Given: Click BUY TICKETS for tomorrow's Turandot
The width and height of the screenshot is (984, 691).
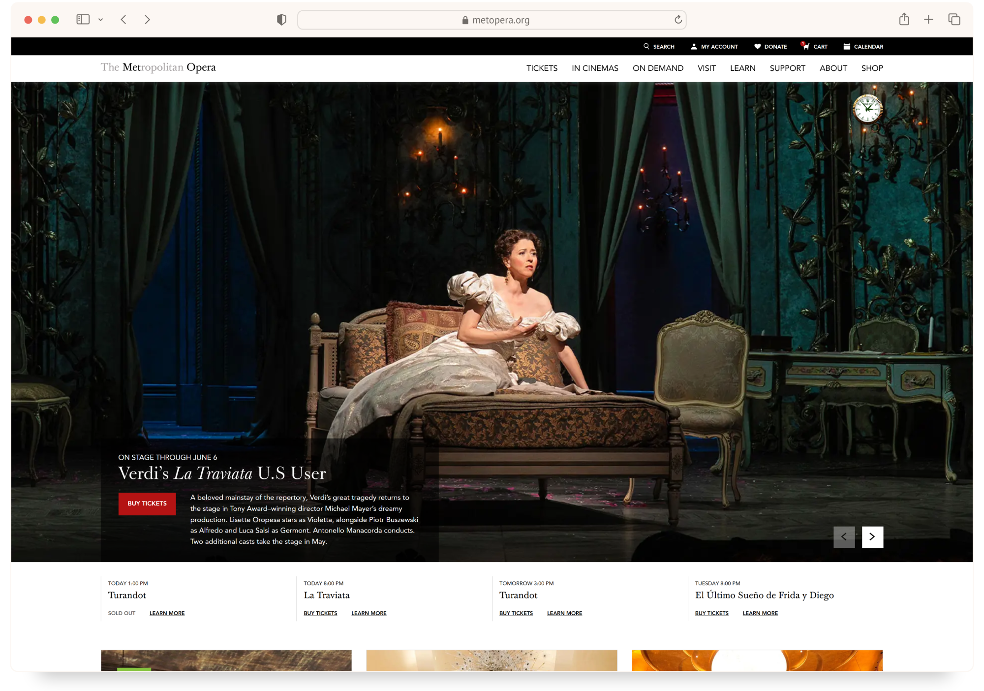Looking at the screenshot, I should (516, 613).
